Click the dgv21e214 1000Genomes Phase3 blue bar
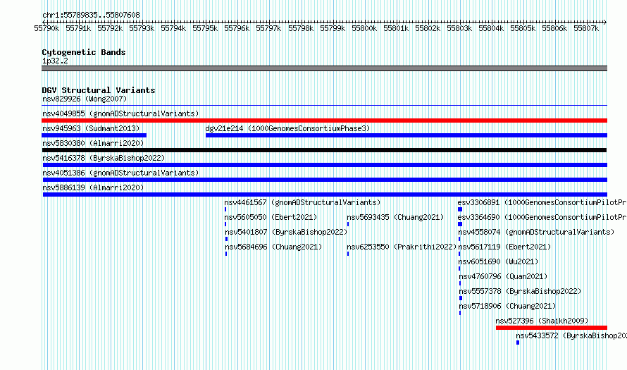 (406, 135)
